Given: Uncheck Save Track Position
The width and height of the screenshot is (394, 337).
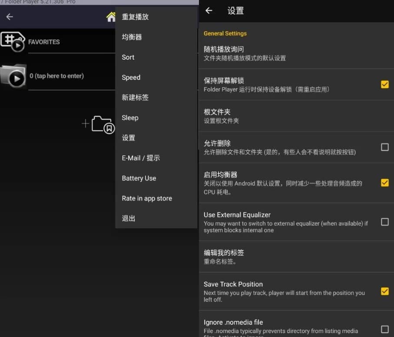Looking at the screenshot, I should (x=384, y=291).
